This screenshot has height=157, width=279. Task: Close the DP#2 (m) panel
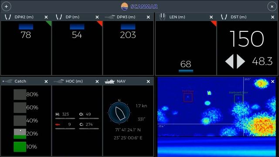click(46, 17)
